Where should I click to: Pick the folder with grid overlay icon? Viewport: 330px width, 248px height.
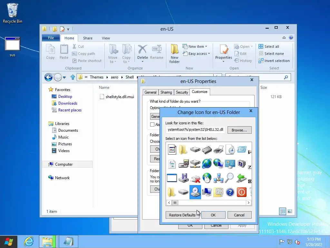point(218,192)
